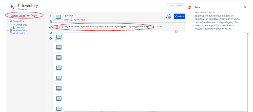253x112 pixels.
Task: Refresh the object list with circular arrows icon
Action: (x=51, y=33)
